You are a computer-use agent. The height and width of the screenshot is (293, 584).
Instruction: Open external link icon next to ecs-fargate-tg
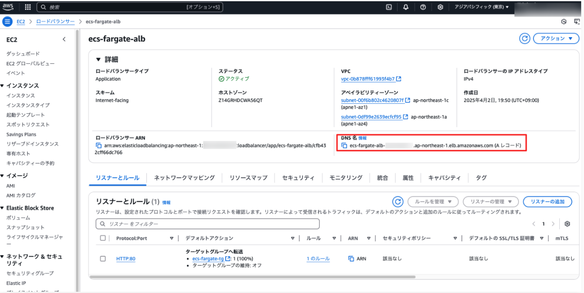pos(228,259)
